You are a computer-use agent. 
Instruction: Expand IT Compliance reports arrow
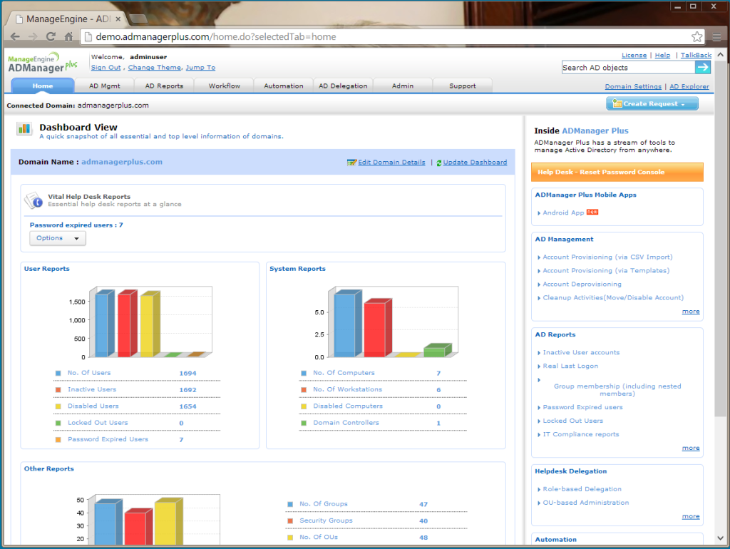pyautogui.click(x=539, y=434)
